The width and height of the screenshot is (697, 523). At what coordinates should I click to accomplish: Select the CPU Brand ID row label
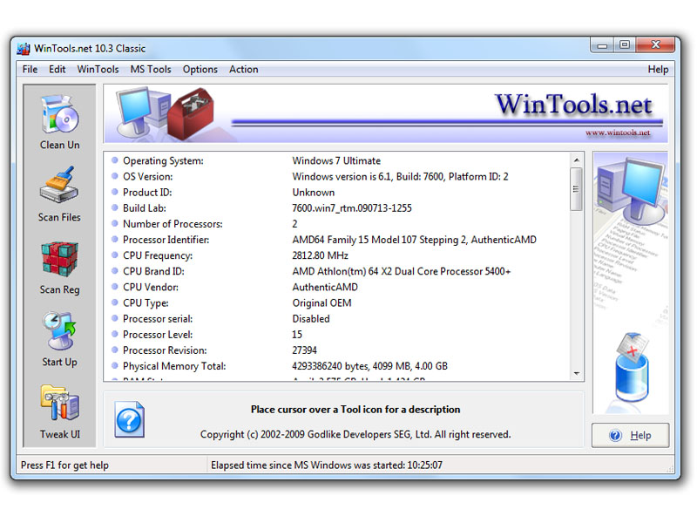pos(153,271)
